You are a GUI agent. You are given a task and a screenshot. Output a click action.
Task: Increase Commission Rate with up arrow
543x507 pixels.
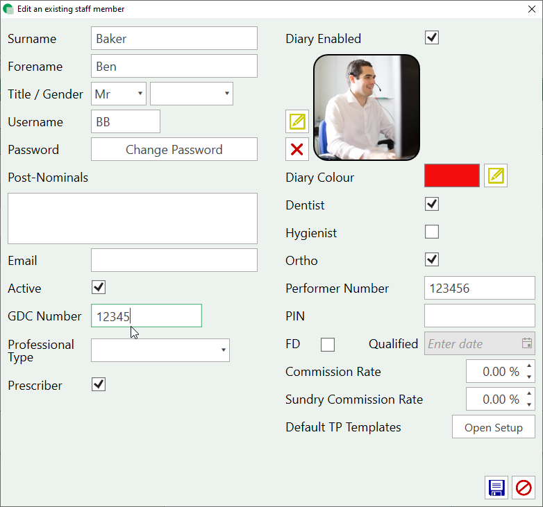point(529,366)
